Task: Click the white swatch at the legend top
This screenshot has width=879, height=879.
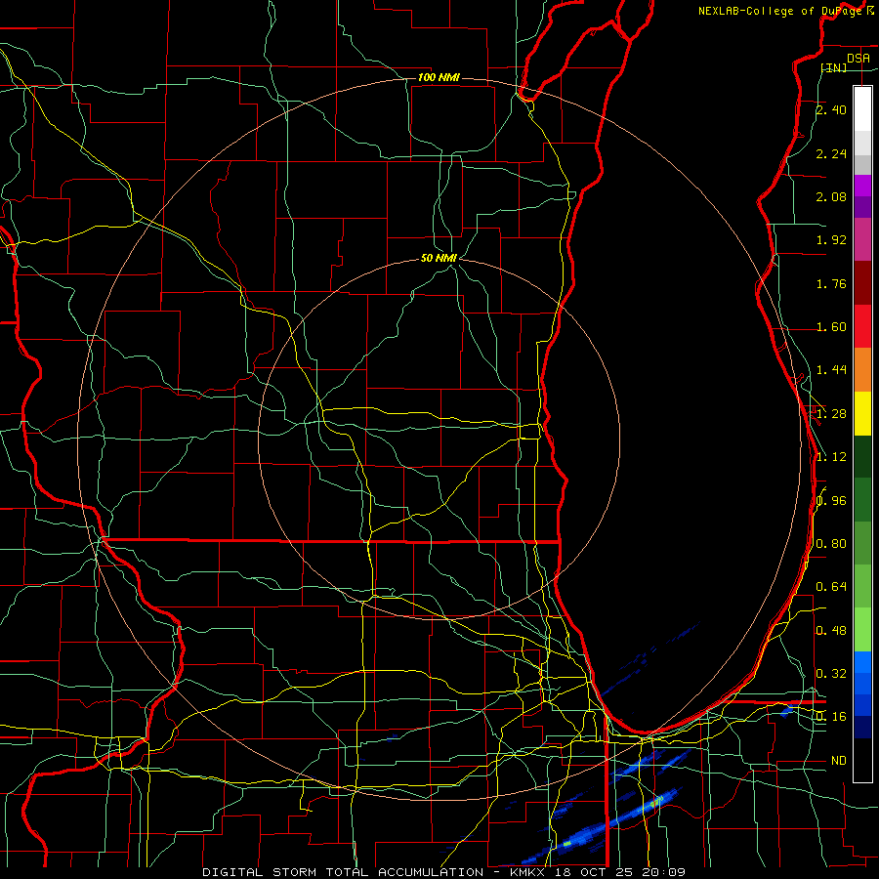Action: click(862, 109)
